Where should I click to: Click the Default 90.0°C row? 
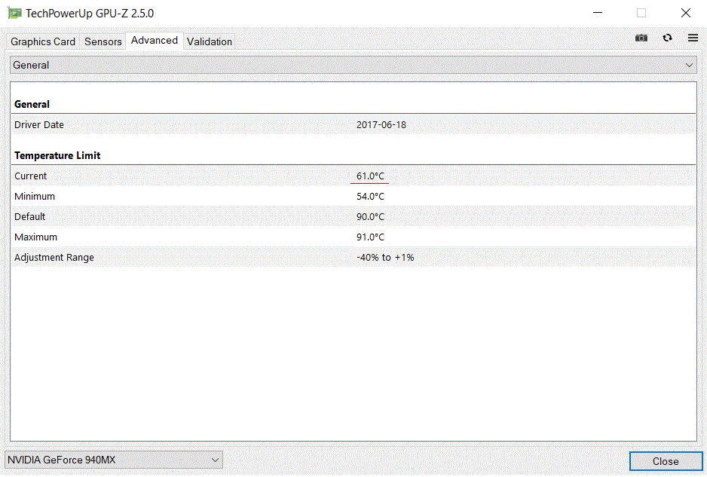(x=353, y=216)
